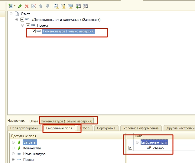Screen dimensions: 195x163
Task: Select Количество in available fields list
Action: [x=32, y=148]
